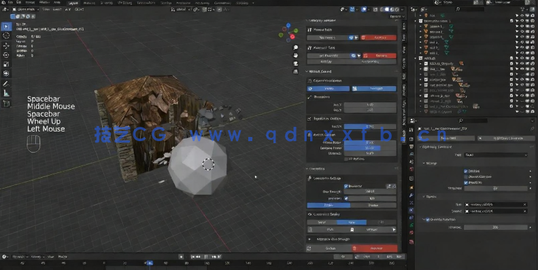Open the viewport Options dropdown
This screenshot has width=538, height=270.
pos(397,16)
